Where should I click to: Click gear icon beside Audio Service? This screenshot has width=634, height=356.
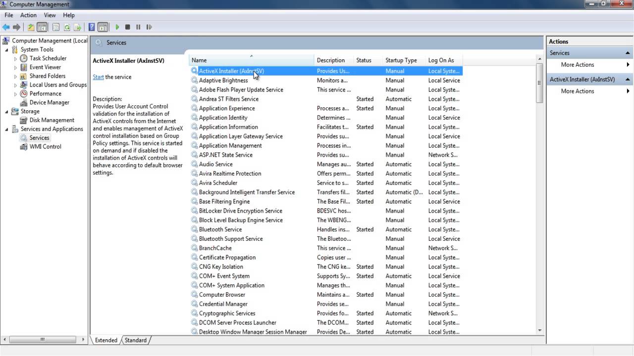(195, 164)
